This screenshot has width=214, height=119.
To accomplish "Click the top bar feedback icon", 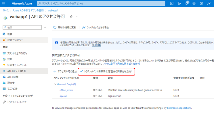I will tap(209, 3).
